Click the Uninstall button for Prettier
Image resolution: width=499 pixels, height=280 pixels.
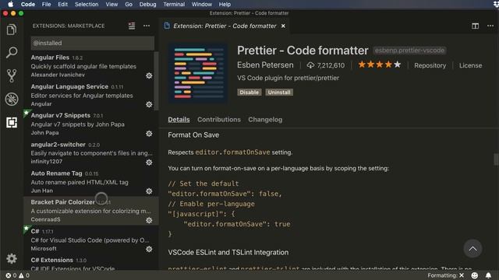[x=279, y=93]
